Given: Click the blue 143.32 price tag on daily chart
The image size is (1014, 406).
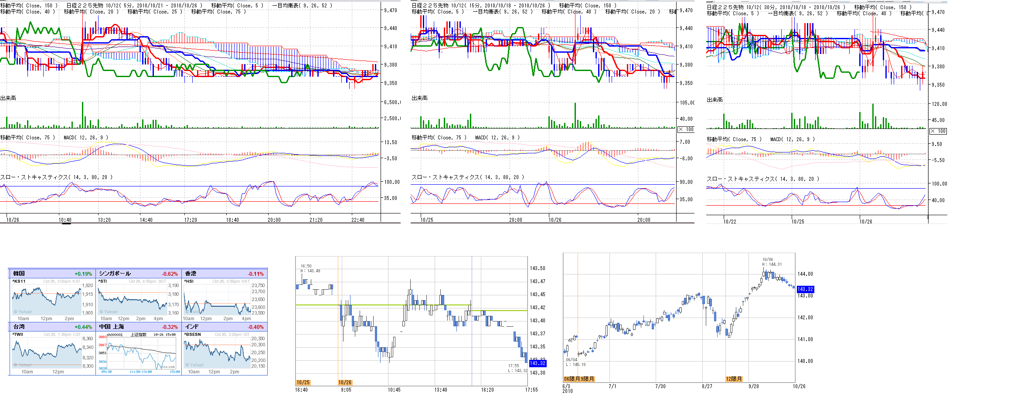Looking at the screenshot, I should [x=805, y=289].
